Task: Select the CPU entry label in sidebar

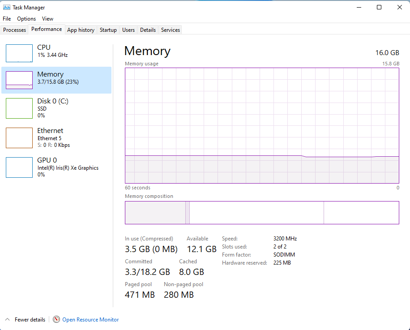Action: click(44, 47)
